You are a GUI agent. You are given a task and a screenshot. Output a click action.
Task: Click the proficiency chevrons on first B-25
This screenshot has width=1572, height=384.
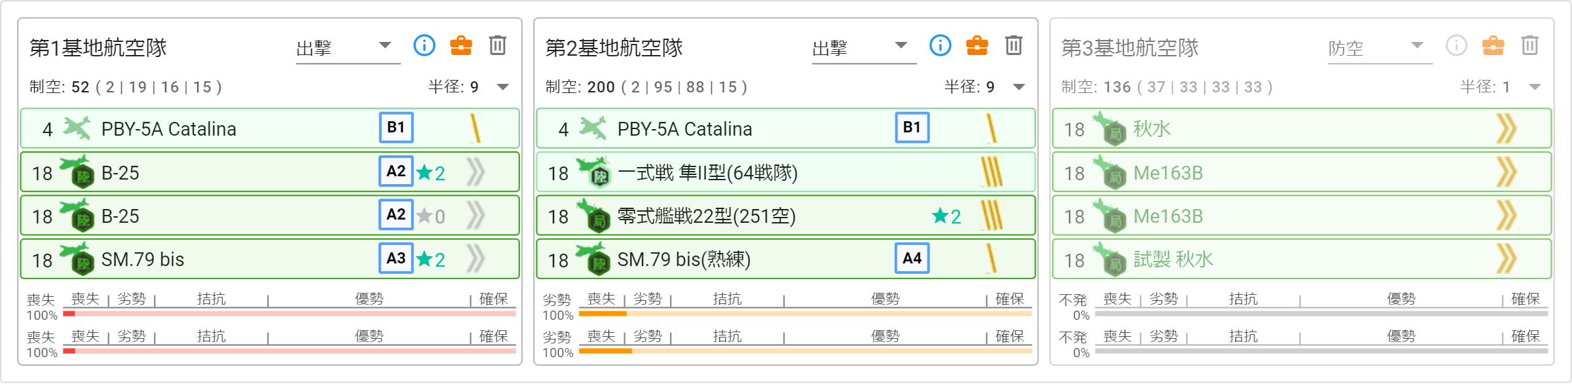point(476,172)
